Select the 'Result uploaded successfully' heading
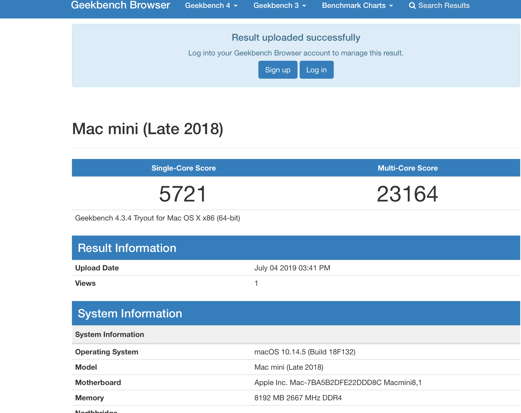Screen dimensions: 521x413 (x=296, y=37)
